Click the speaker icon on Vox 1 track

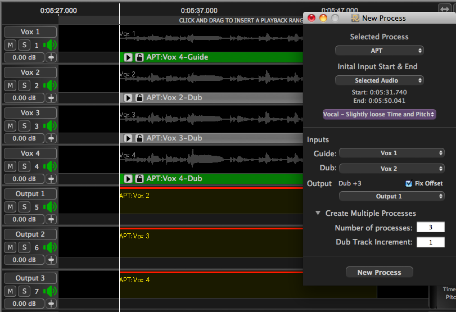51,45
